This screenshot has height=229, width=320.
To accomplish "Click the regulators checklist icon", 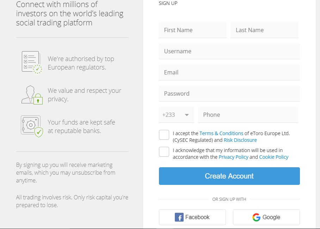I will pyautogui.click(x=32, y=62).
